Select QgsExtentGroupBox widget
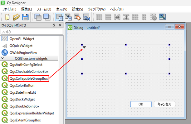Screen dimensions: 191x124 coord(25,120)
